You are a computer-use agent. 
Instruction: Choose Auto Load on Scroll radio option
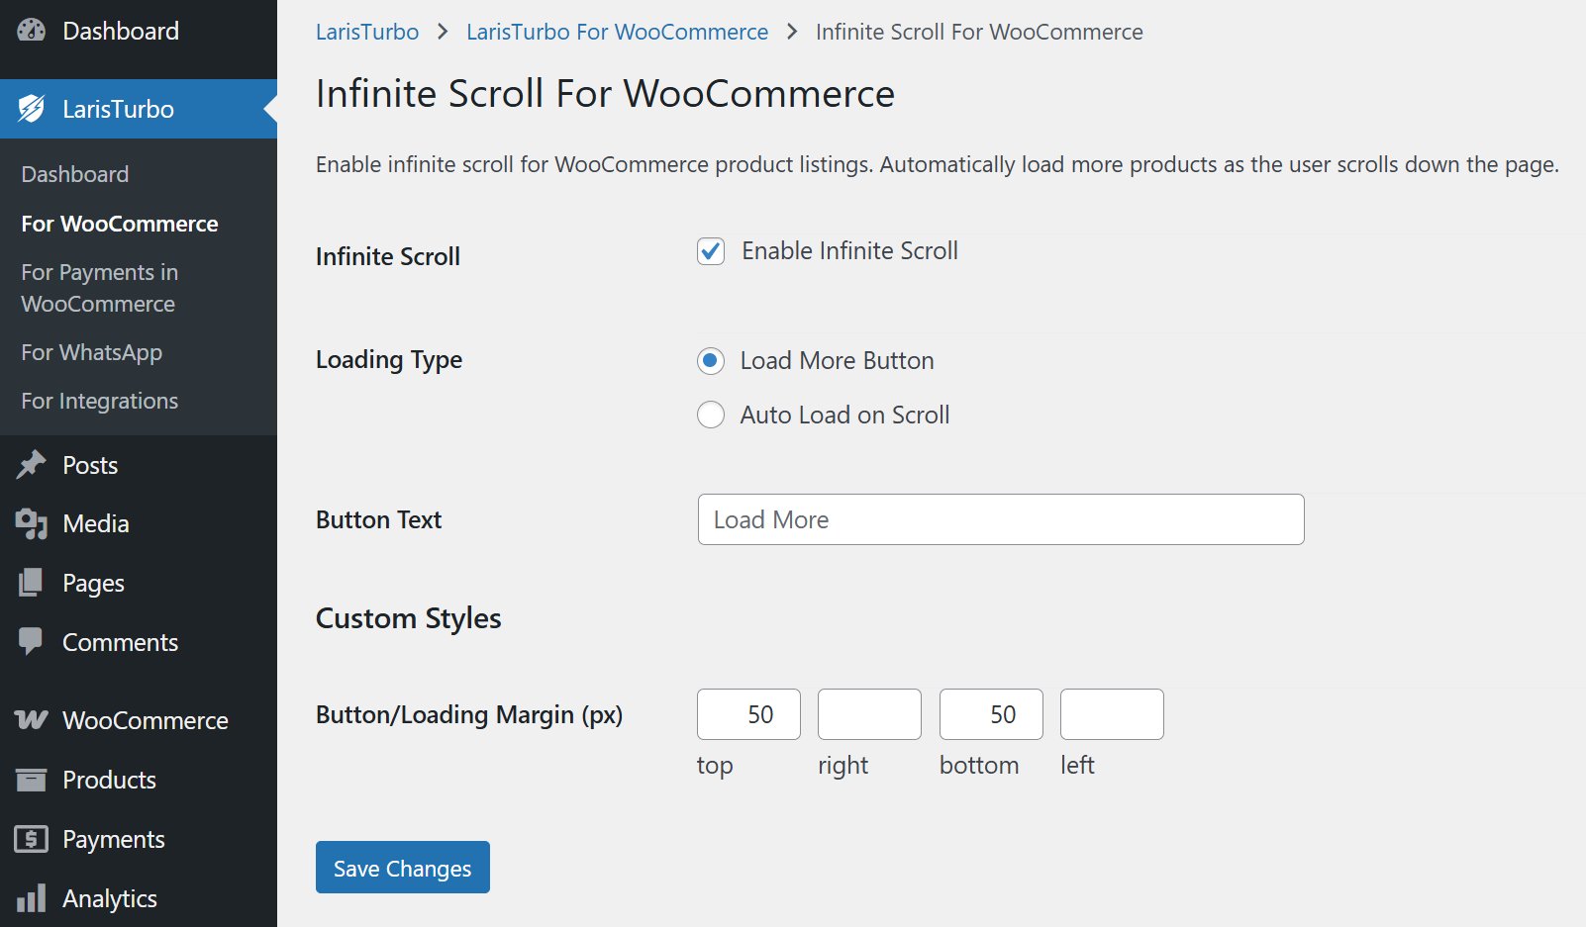coord(711,415)
